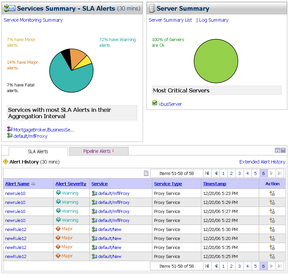289x274 pixels.
Task: Sort table by Alert Severity column
Action: (x=71, y=184)
